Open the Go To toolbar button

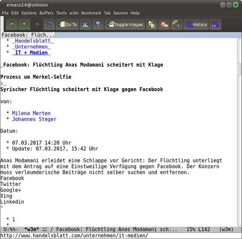coord(67,24)
